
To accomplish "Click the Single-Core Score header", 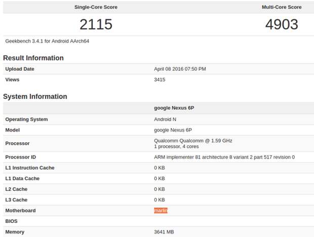I will pyautogui.click(x=96, y=7).
